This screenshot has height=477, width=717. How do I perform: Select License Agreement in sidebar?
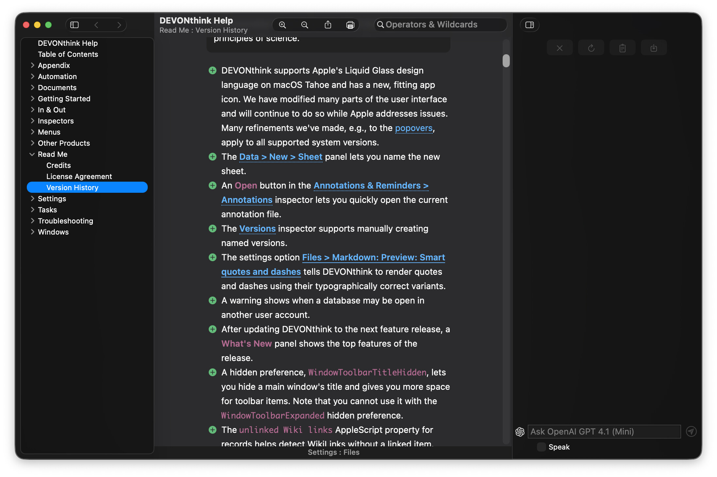pyautogui.click(x=79, y=176)
